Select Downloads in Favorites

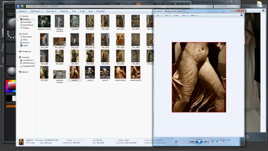pyautogui.click(x=27, y=22)
